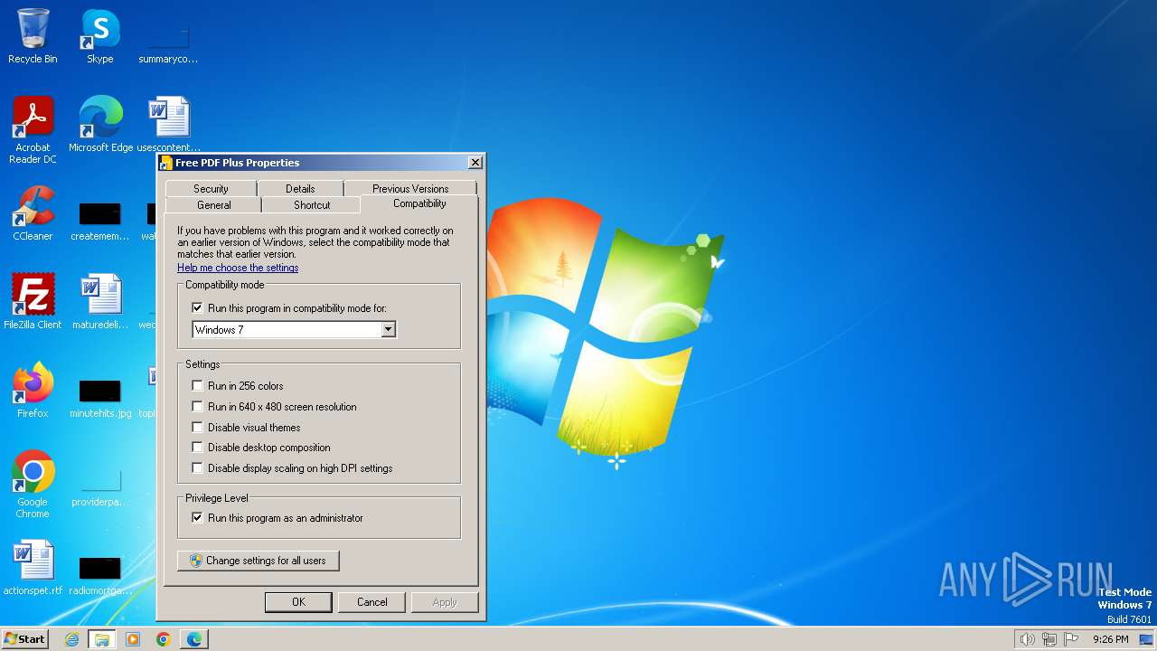Launch CCleaner from the desktop

coord(33,213)
